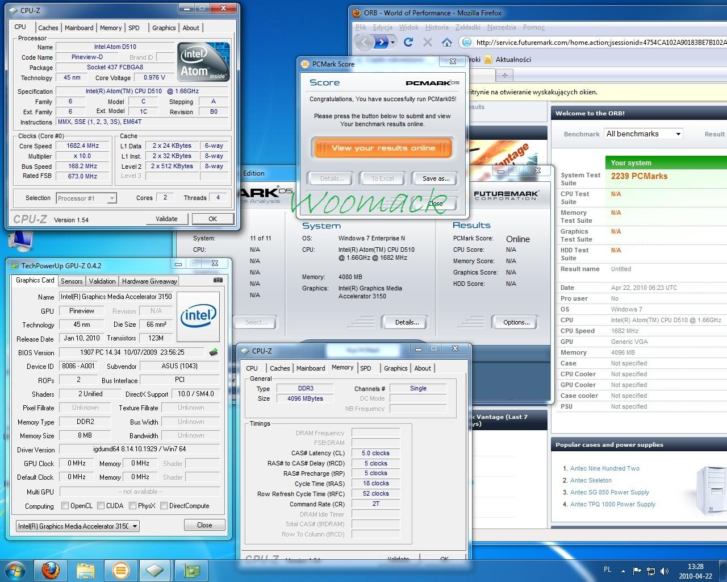Open the Graphics tab in lower CPU-Z
Screen dimensions: 727x582
tap(395, 368)
